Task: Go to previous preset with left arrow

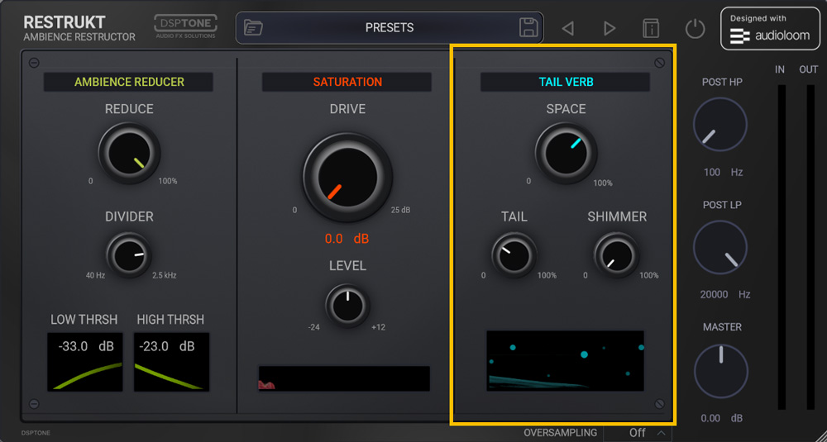Action: coord(567,28)
